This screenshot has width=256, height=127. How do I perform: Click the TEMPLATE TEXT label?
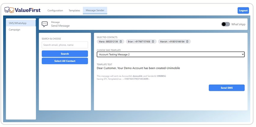[104, 64]
